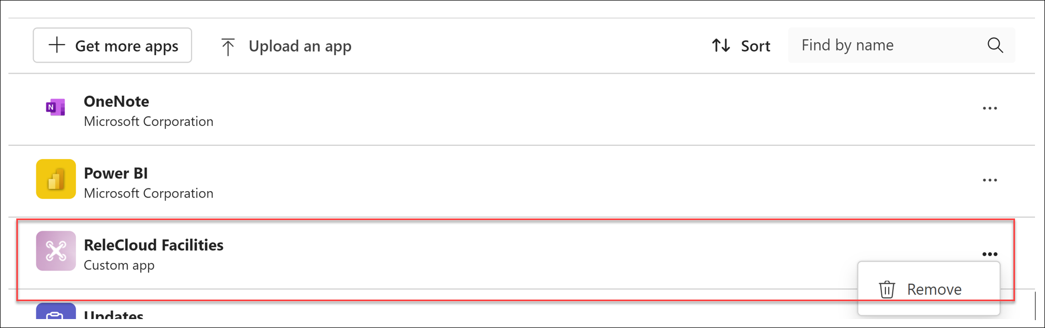Click the Microsoft Corporation label under OneNote
Image resolution: width=1045 pixels, height=328 pixels.
[149, 121]
